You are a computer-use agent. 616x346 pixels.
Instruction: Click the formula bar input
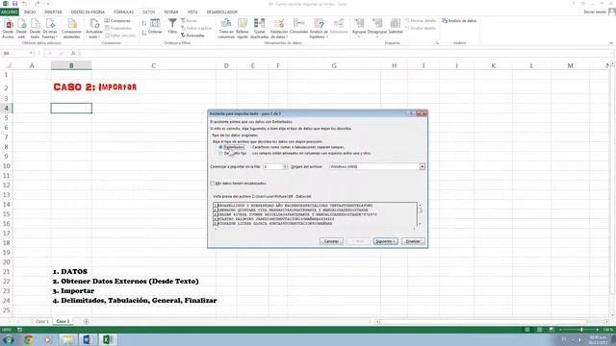(346, 54)
